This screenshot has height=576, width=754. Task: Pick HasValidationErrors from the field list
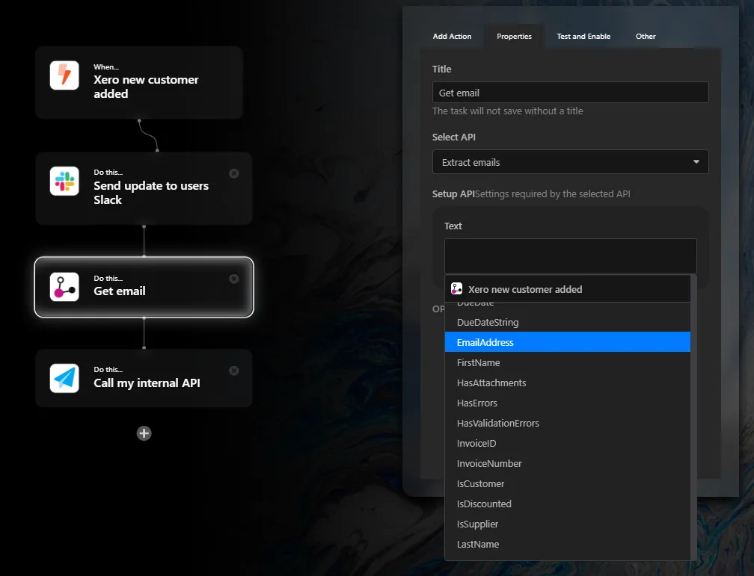click(568, 423)
